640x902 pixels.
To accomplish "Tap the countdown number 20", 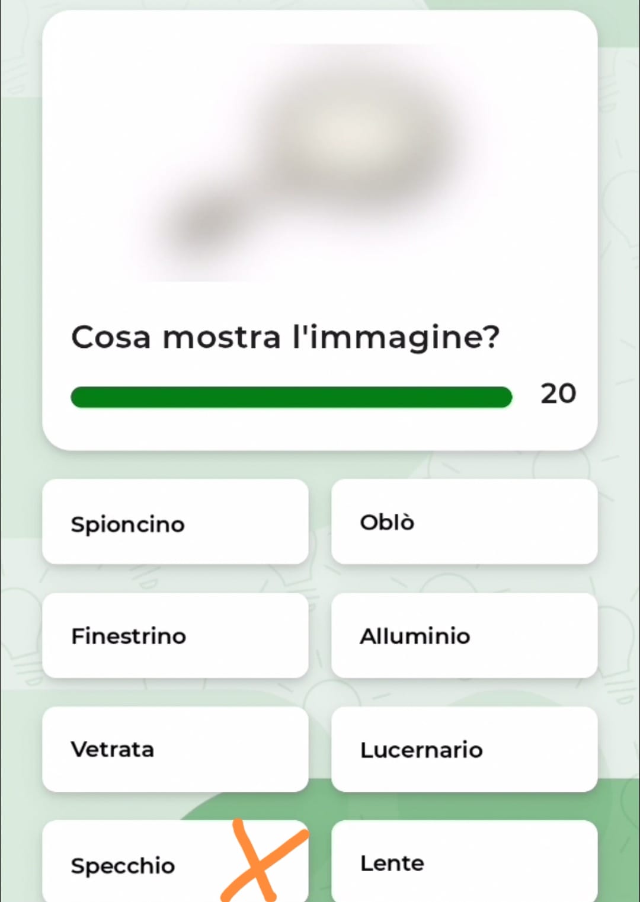I will click(558, 394).
